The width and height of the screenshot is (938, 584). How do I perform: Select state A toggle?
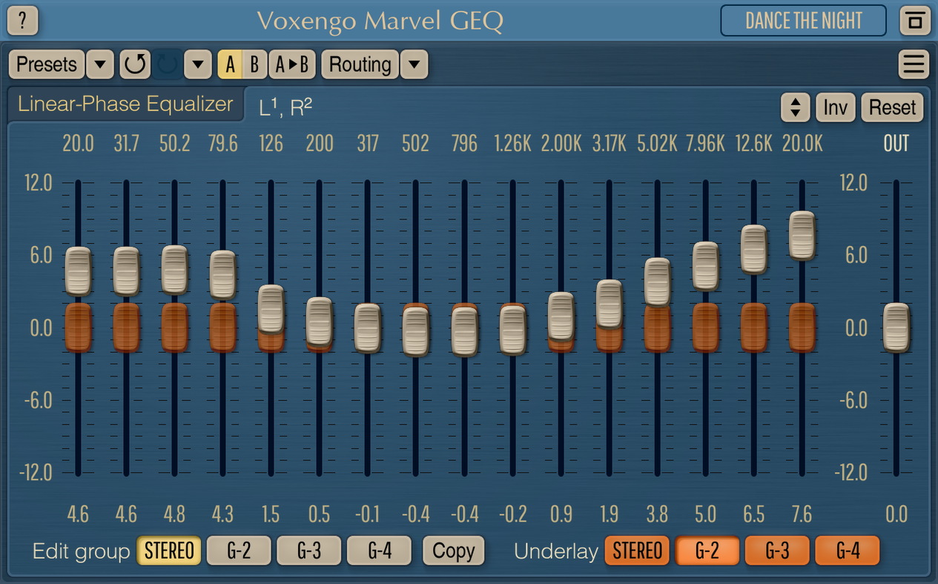pyautogui.click(x=230, y=64)
